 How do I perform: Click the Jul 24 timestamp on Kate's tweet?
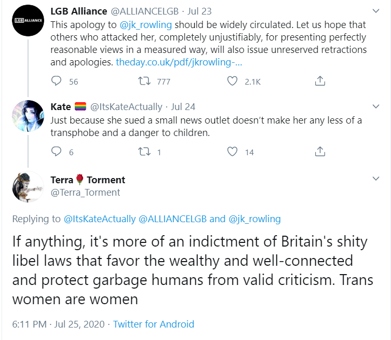pos(183,107)
